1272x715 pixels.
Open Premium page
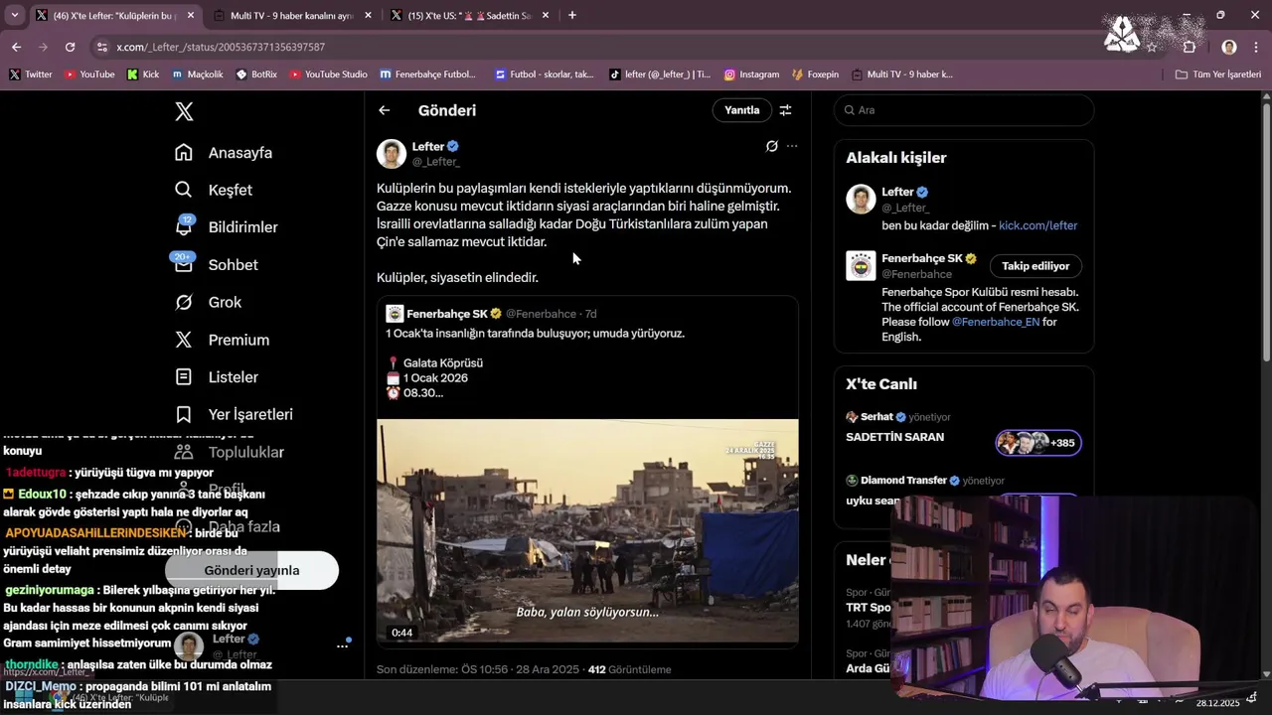(222, 340)
